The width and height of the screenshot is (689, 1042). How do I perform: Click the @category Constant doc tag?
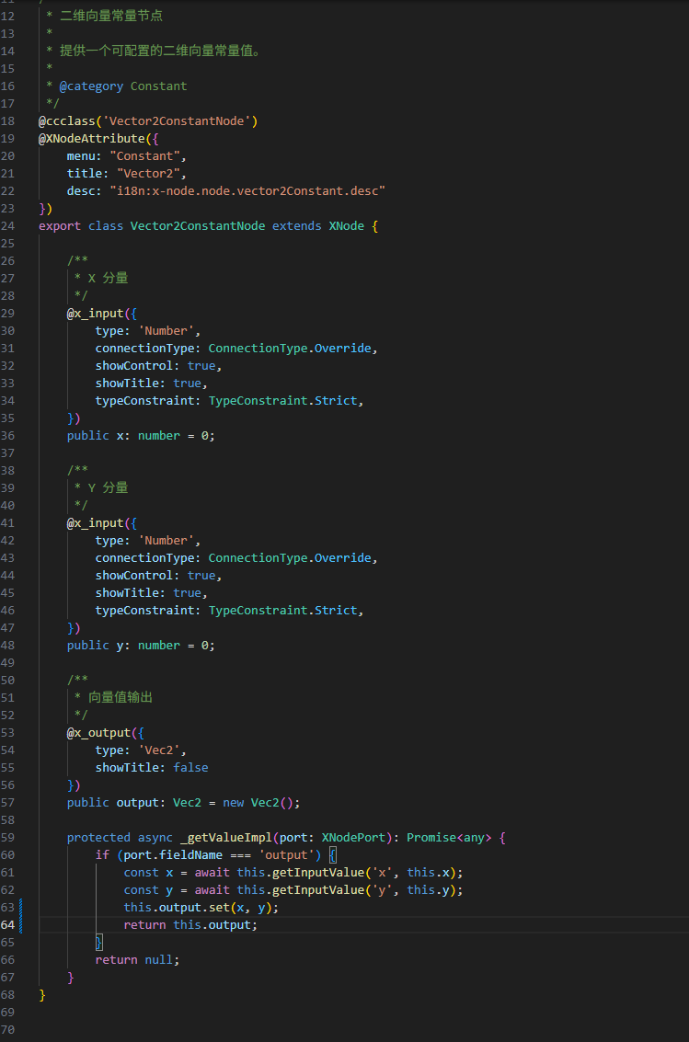pos(123,86)
